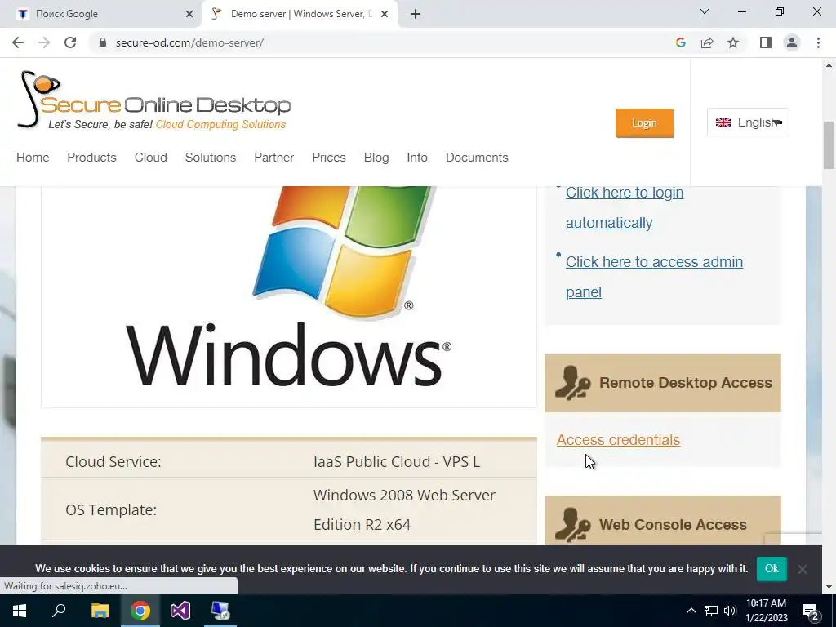Viewport: 836px width, 627px height.
Task: Click the Google icon in the address bar
Action: click(x=680, y=42)
